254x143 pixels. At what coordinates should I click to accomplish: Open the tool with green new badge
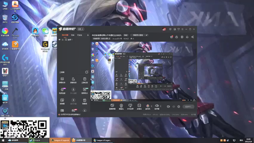coord(84,91)
